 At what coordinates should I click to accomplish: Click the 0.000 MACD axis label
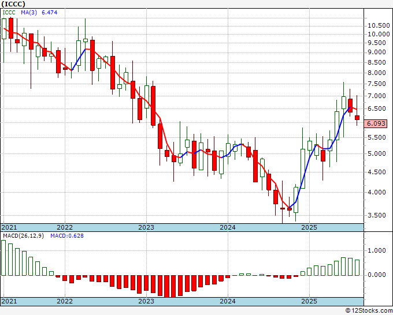click(x=376, y=275)
